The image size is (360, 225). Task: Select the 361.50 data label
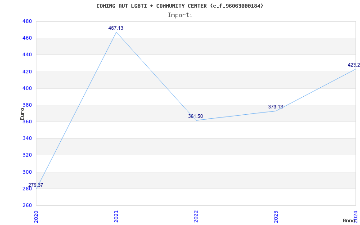pos(195,116)
